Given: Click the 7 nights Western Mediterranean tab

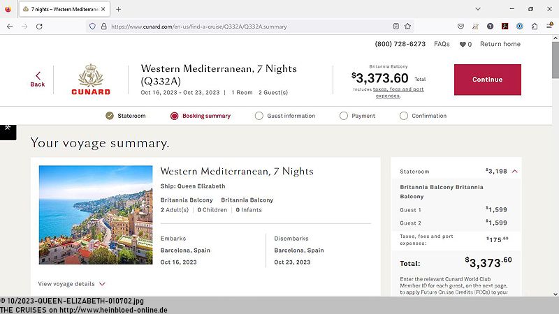Looking at the screenshot, I should (x=64, y=9).
